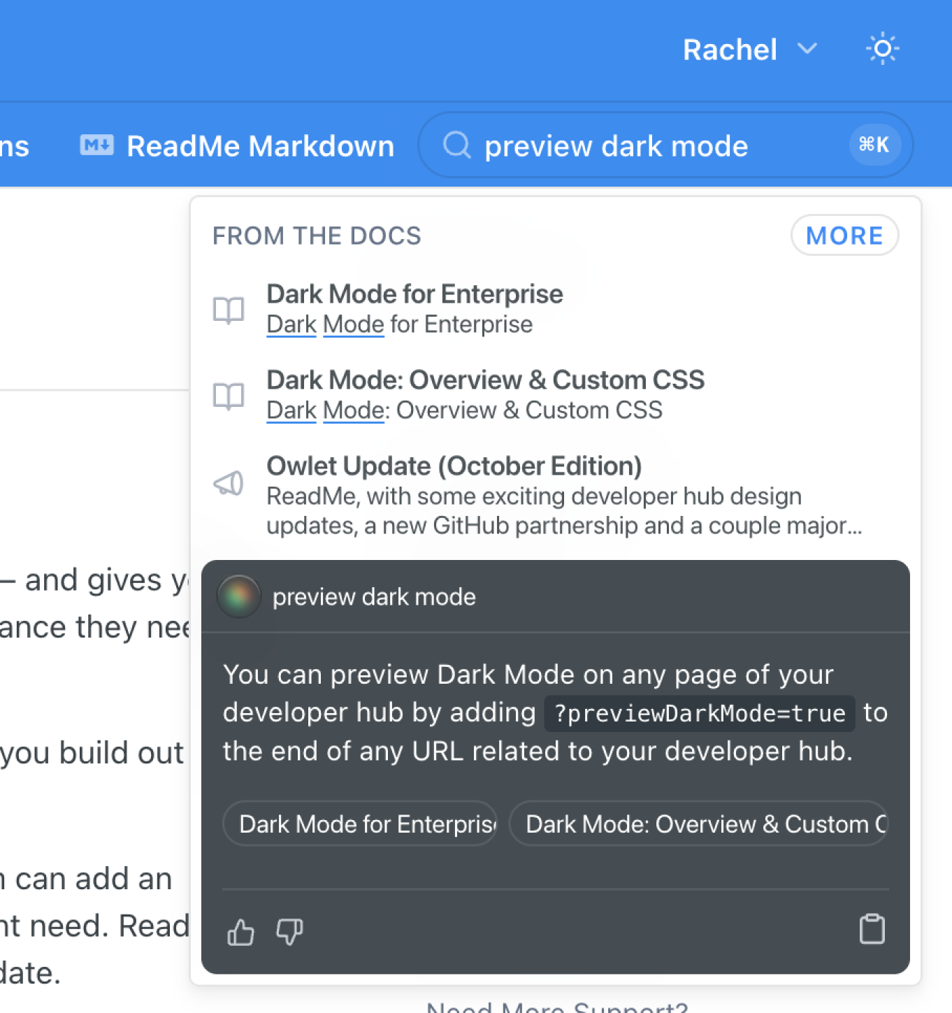952x1013 pixels.
Task: Open 'Owlet Update (October Edition)' result
Action: coord(556,496)
